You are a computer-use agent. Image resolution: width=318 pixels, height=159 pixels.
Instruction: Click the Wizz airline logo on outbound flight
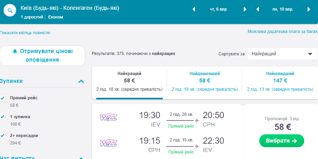pyautogui.click(x=109, y=117)
